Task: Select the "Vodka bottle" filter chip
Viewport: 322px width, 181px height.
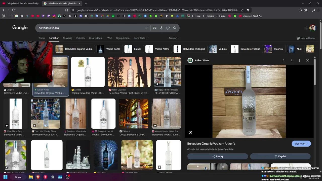Action: (109, 49)
